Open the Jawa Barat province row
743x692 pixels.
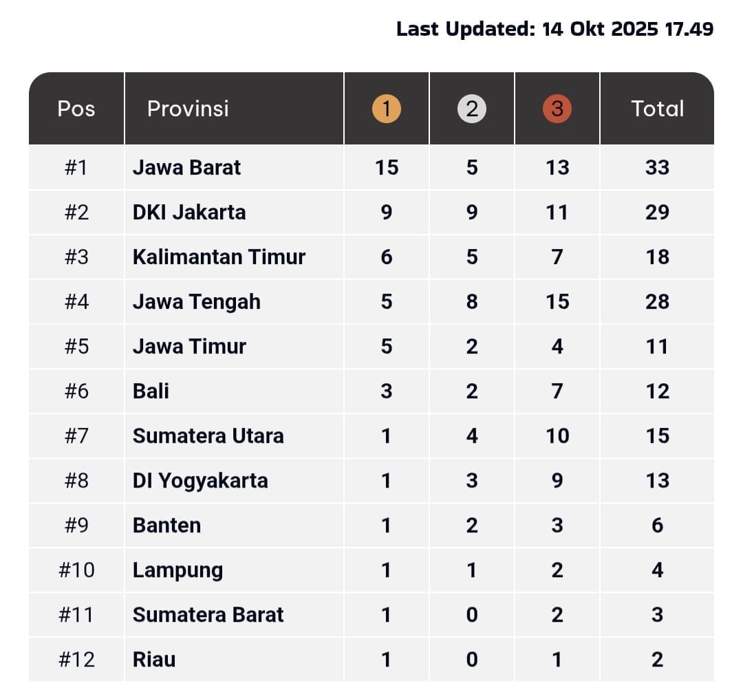187,167
